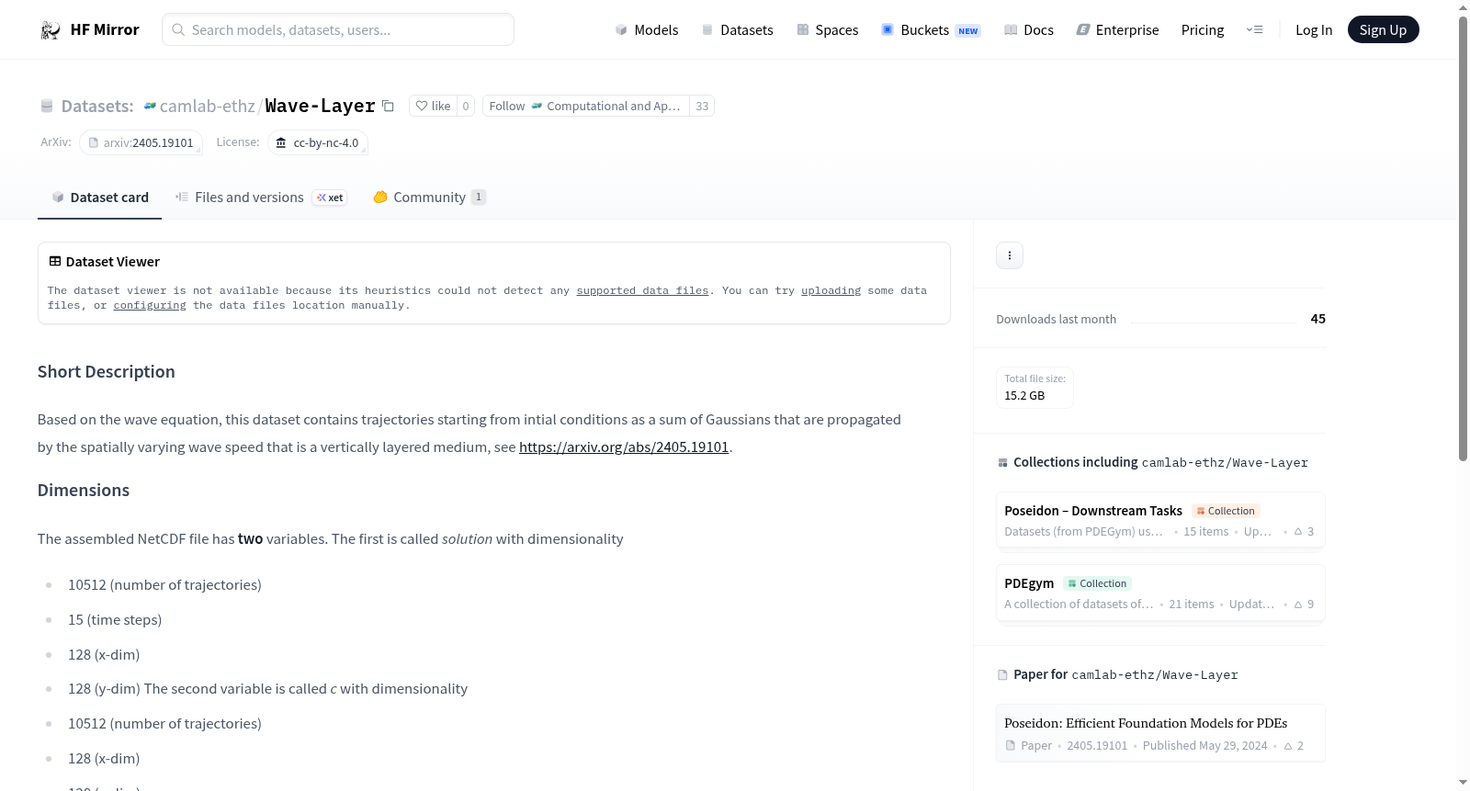Open the Community tab
Screen dimensions: 1470x791
(429, 198)
